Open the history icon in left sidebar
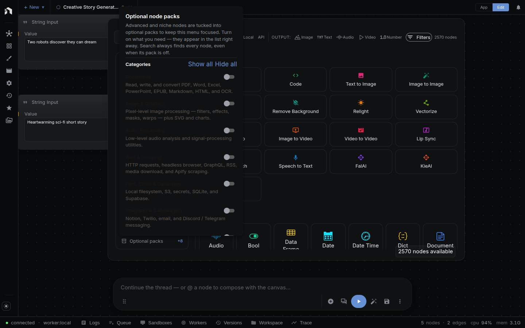The width and height of the screenshot is (525, 328). coord(9,95)
